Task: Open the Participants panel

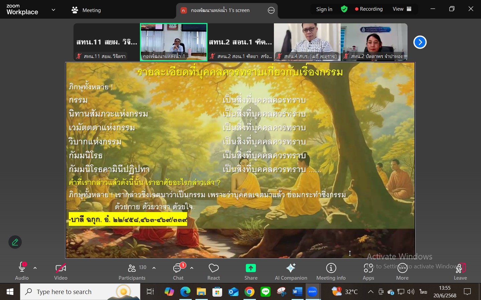Action: (132, 271)
